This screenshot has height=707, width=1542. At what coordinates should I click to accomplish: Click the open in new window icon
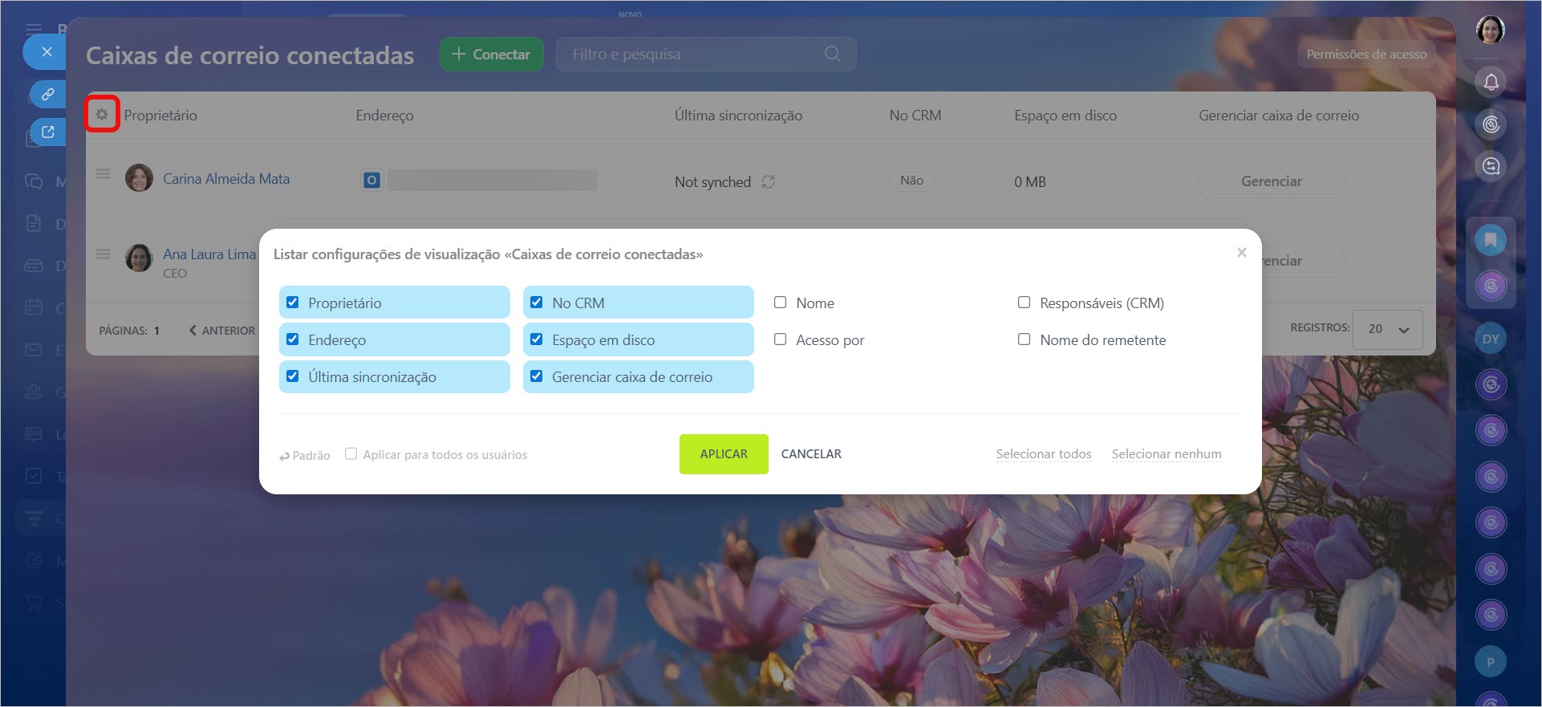48,132
